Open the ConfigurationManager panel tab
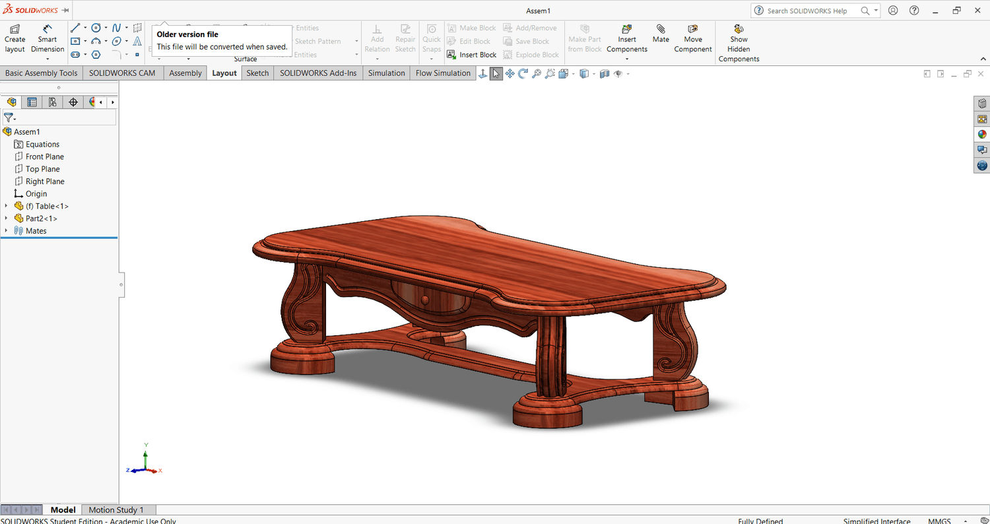990x524 pixels. click(x=52, y=102)
